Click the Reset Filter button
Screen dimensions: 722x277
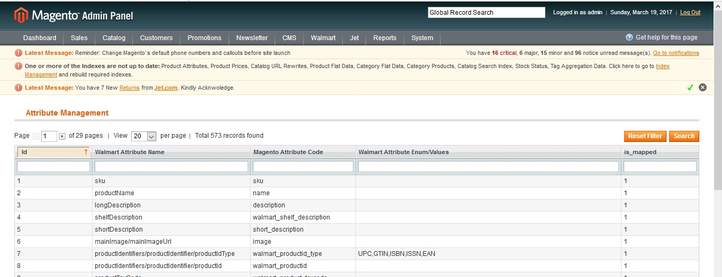(645, 136)
